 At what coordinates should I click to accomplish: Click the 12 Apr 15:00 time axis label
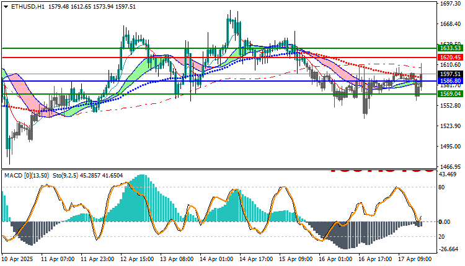(x=137, y=259)
